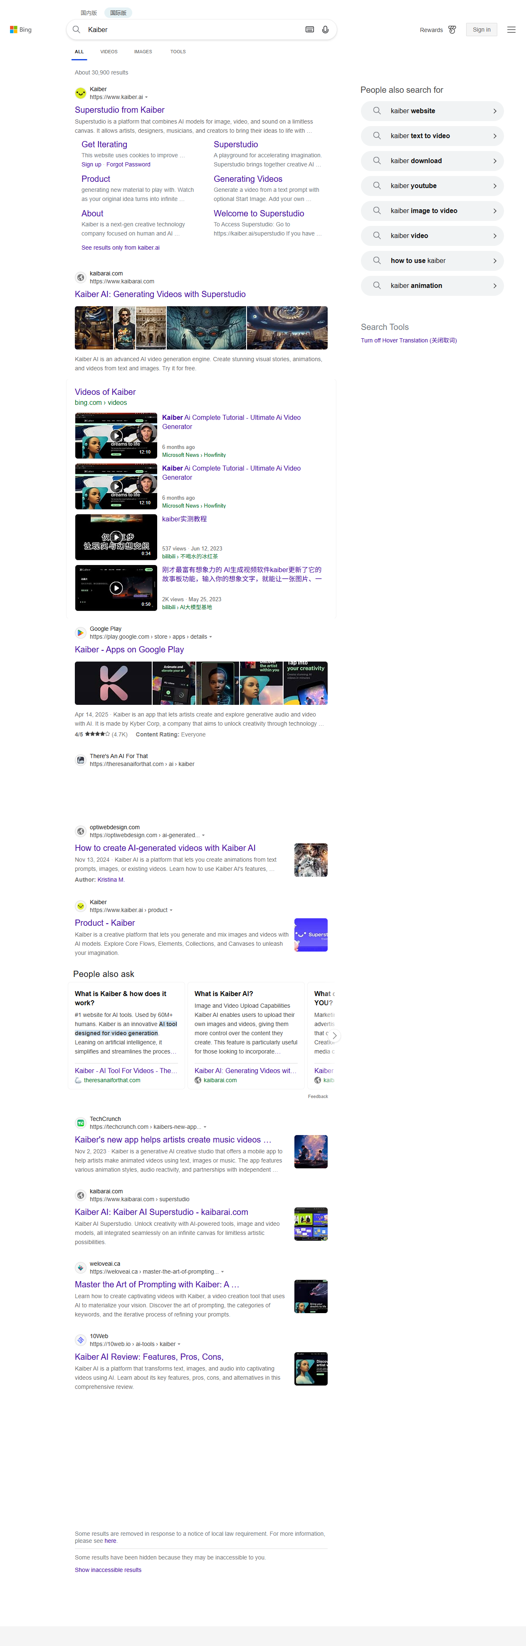
Task: Click the Bing logo
Action: pyautogui.click(x=20, y=30)
